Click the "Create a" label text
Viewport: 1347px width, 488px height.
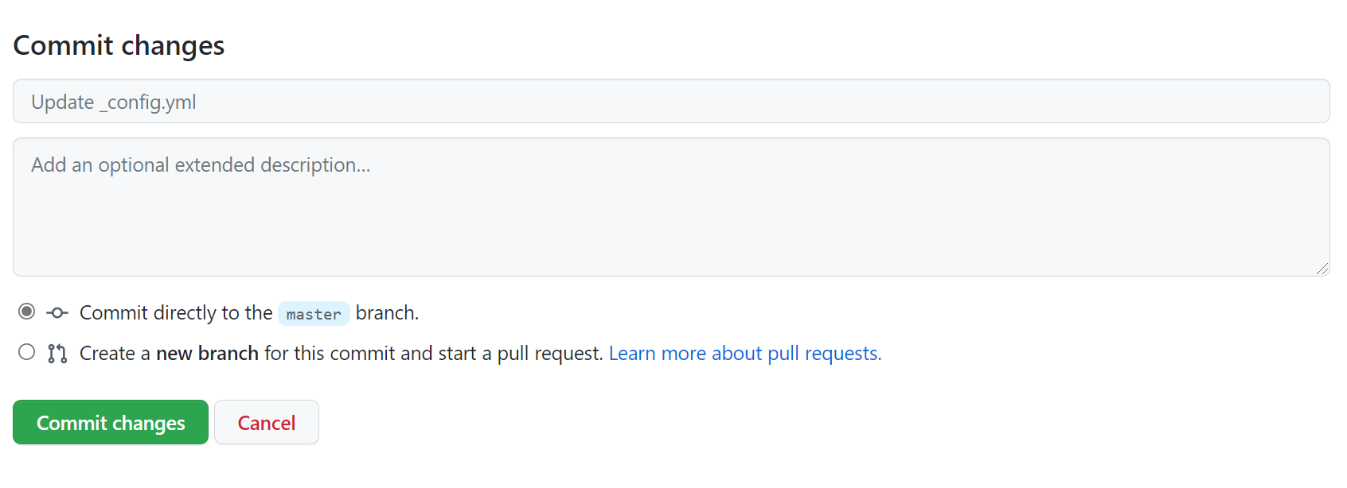[x=115, y=353]
